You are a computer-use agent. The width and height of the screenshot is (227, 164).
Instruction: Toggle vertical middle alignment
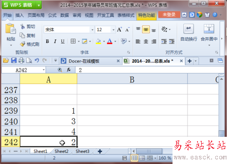point(146,29)
